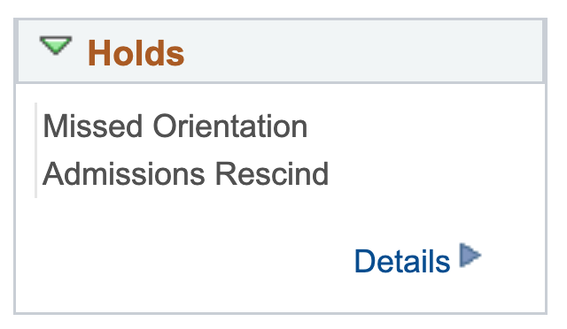
Task: Click the blue arrow icon beside Details
Action: pyautogui.click(x=470, y=255)
